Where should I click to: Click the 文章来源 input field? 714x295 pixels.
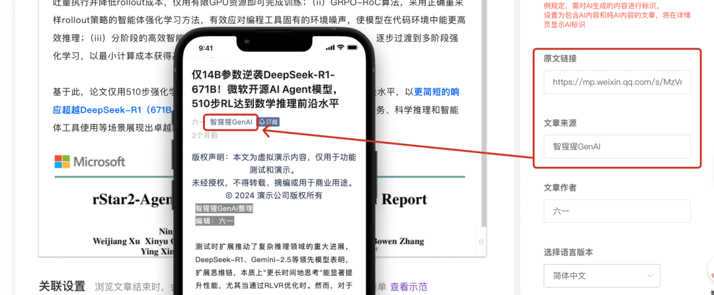point(617,147)
